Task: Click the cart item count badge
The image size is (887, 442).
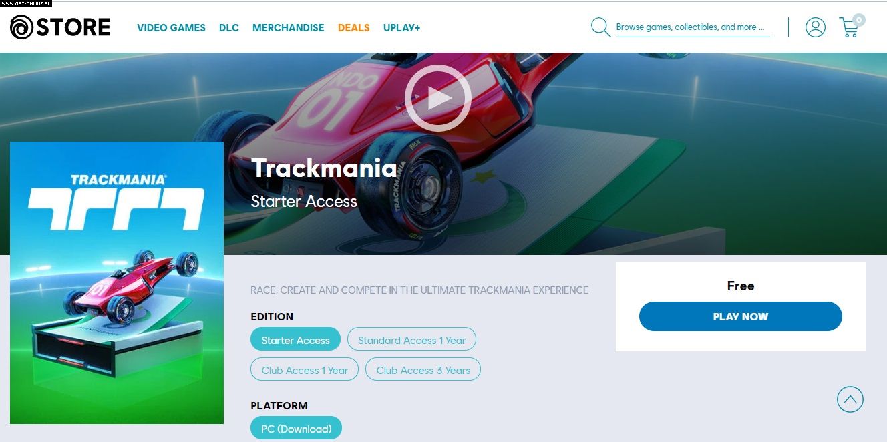Action: coord(859,20)
